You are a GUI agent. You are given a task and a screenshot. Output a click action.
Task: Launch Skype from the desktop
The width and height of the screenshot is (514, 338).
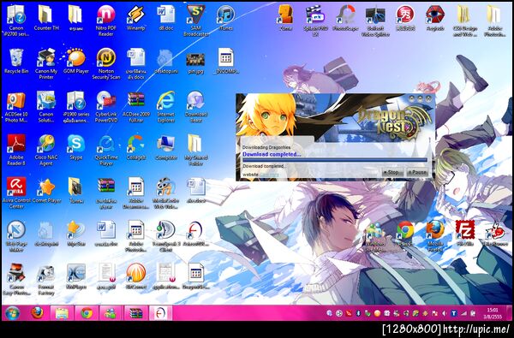76,147
